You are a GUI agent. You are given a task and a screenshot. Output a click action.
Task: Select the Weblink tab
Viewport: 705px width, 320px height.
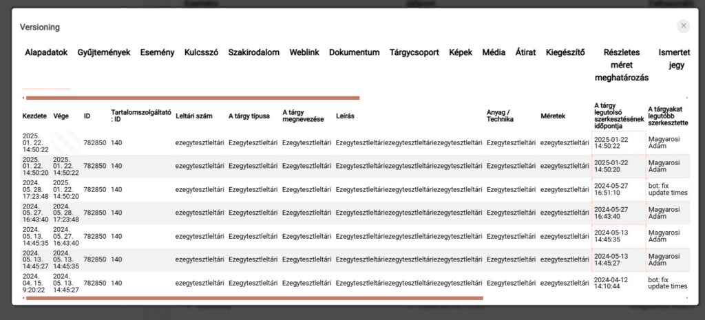point(304,52)
